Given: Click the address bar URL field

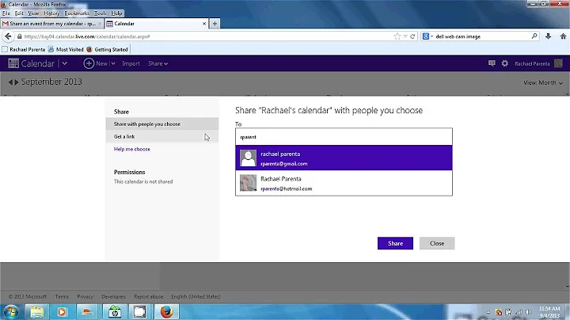Looking at the screenshot, I should pos(207,36).
